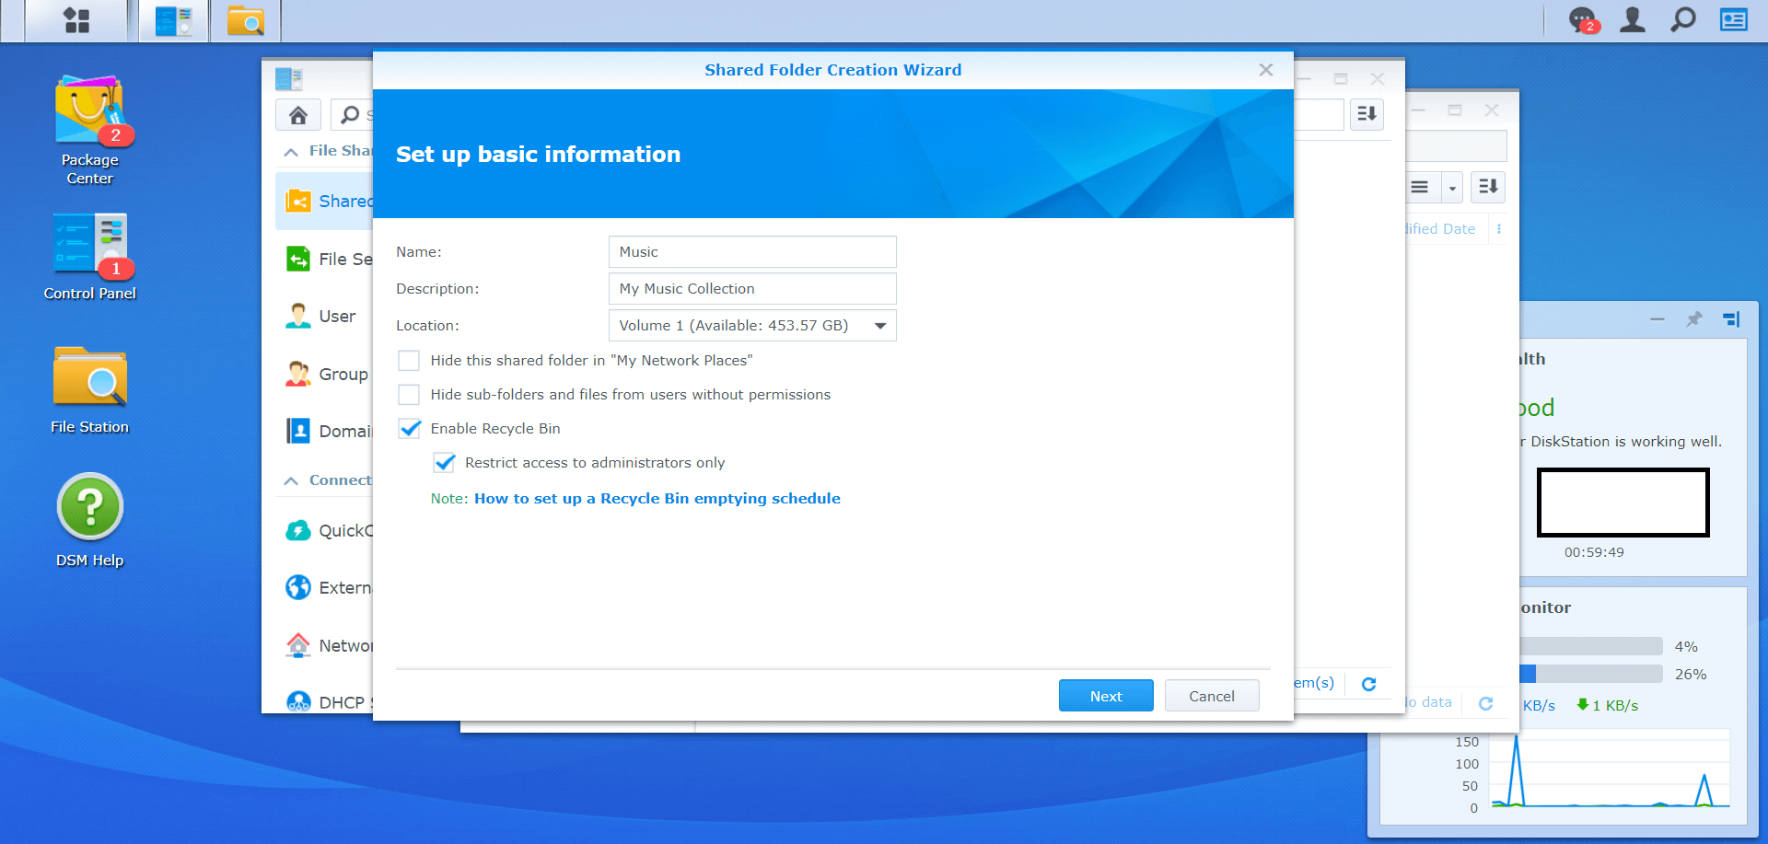This screenshot has width=1768, height=844.
Task: Click the Name input field
Action: click(752, 251)
